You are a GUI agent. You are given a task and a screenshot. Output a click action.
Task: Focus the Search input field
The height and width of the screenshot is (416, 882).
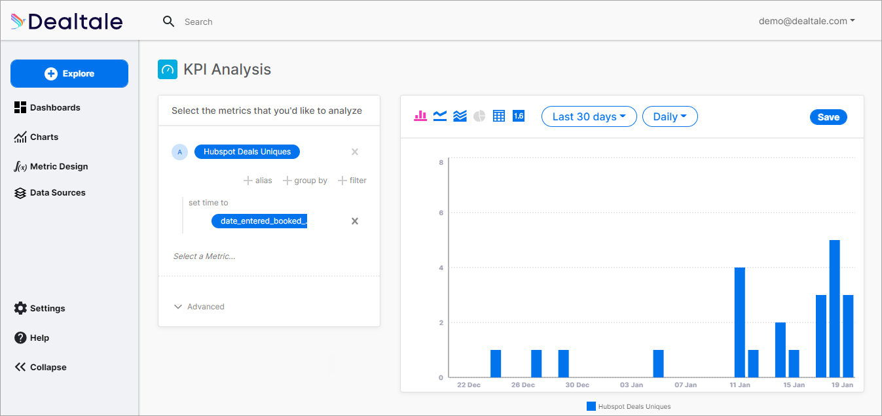[x=198, y=22]
